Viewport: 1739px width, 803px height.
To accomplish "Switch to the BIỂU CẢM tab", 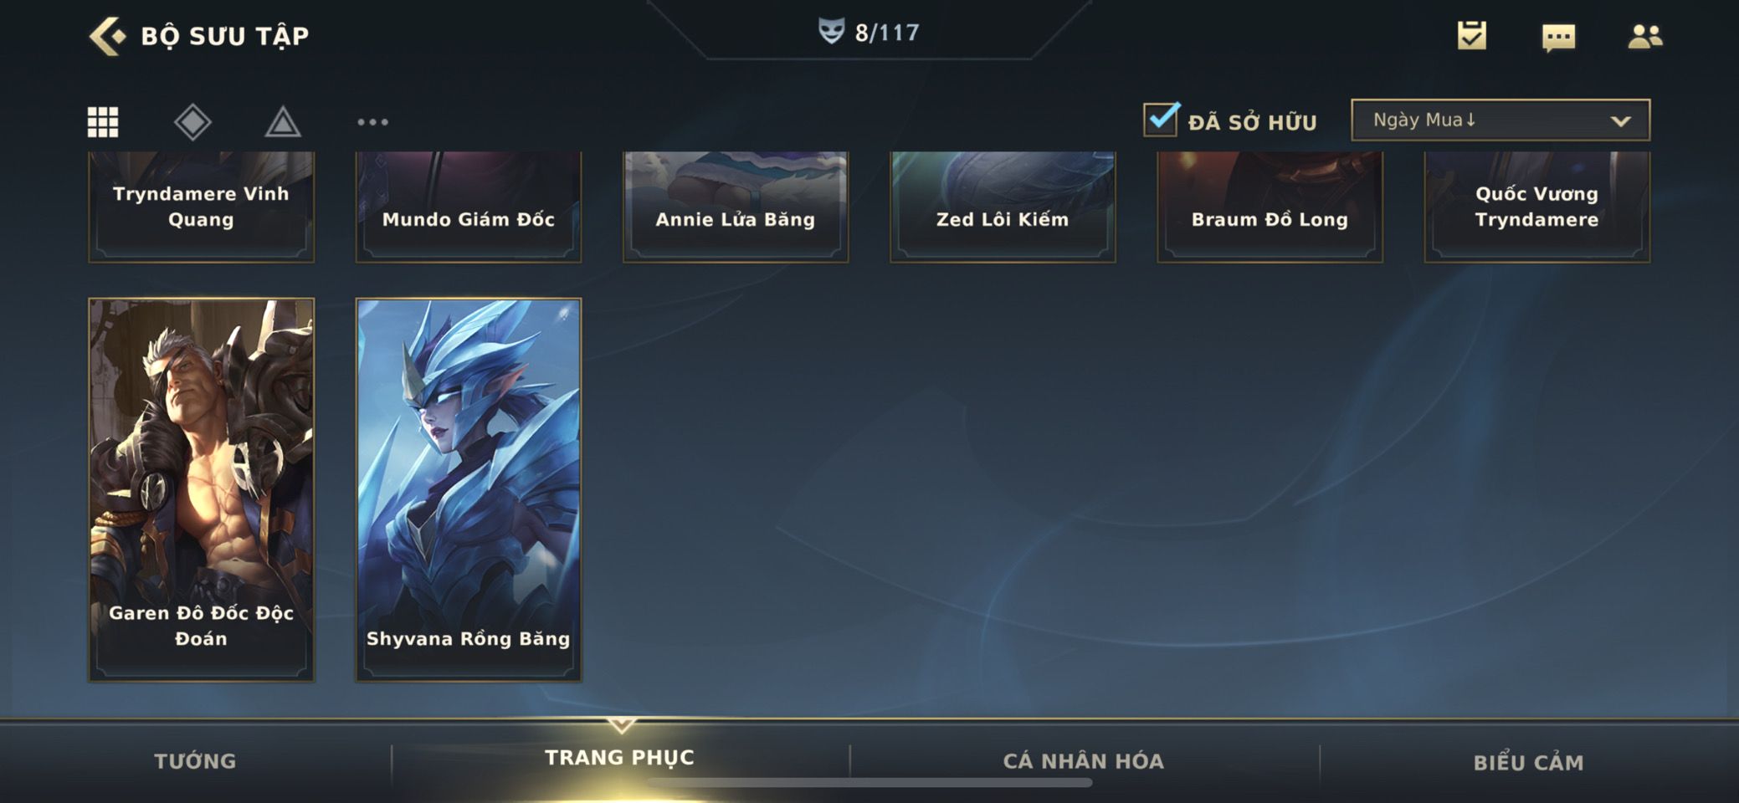I will click(x=1528, y=762).
